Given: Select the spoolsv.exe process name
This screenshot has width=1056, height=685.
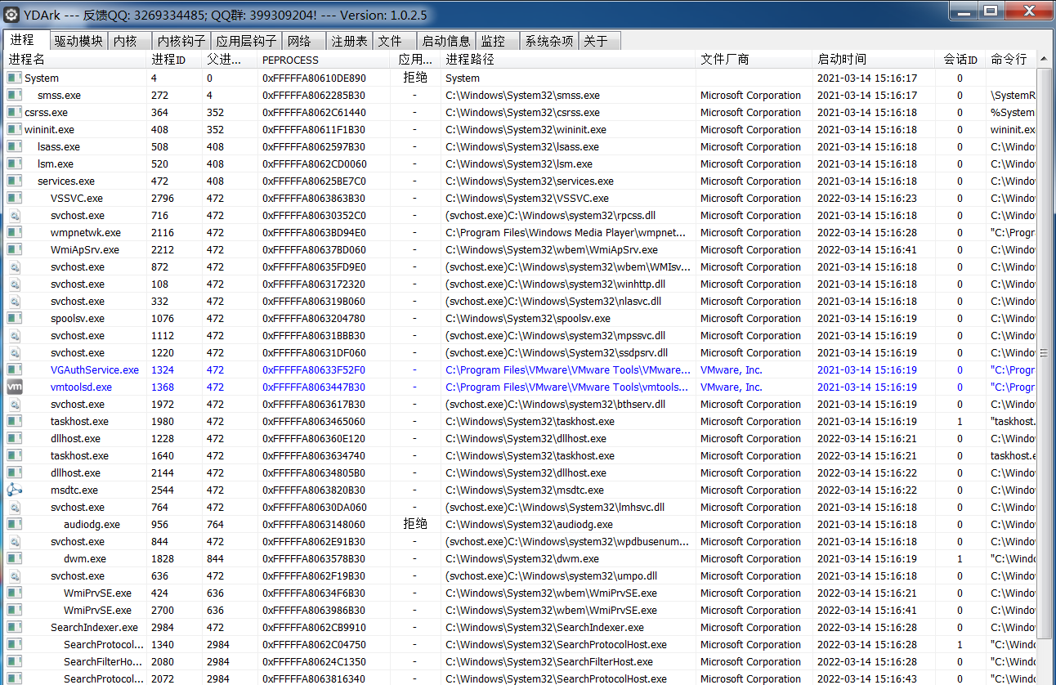Looking at the screenshot, I should point(78,319).
